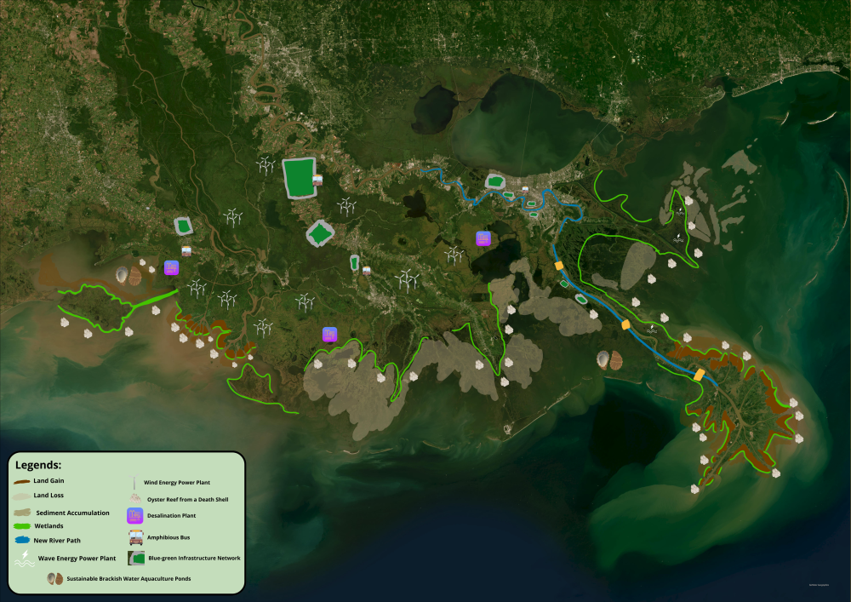Click the "Legends:" heading

tap(38, 466)
